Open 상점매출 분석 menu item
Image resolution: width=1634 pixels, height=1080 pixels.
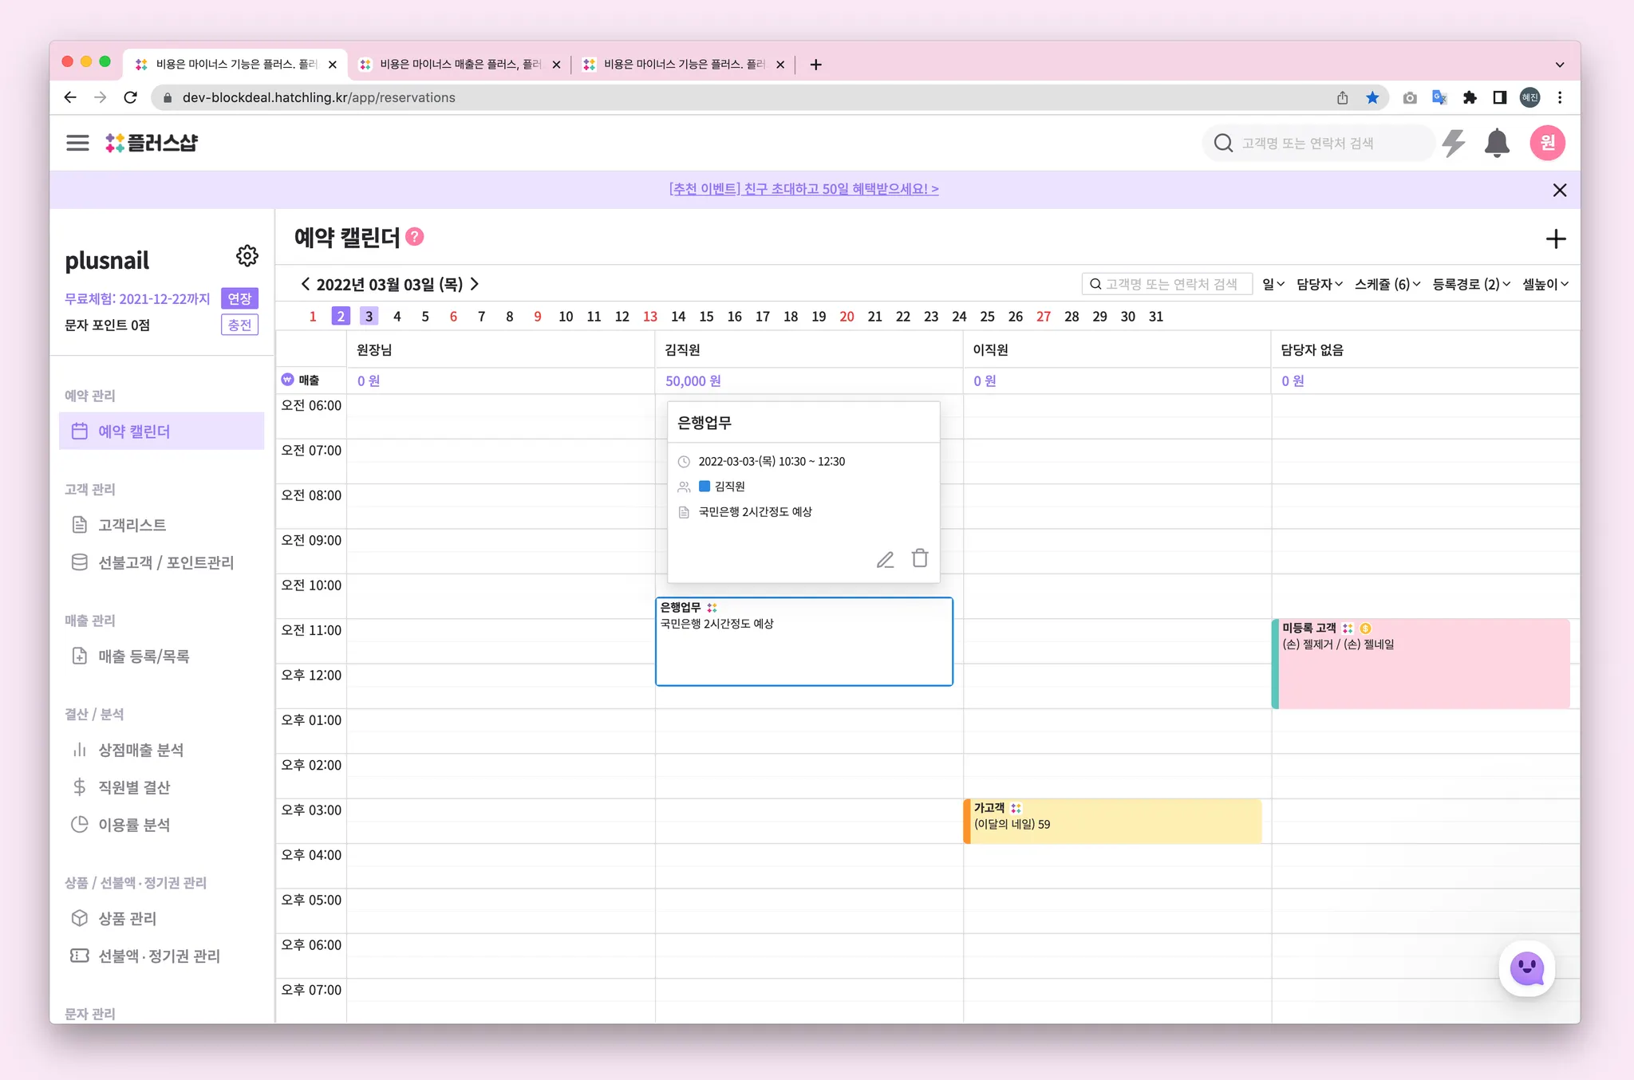[x=140, y=750]
